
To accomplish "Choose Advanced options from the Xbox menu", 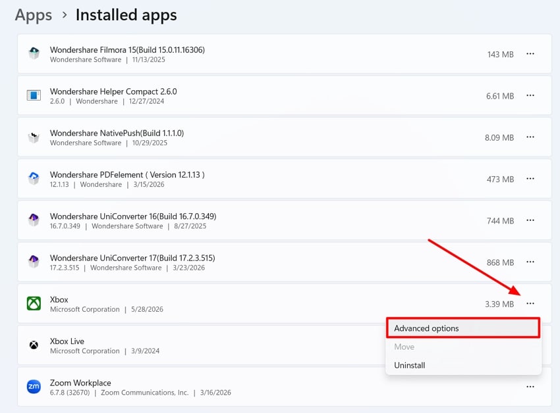I will (463, 328).
